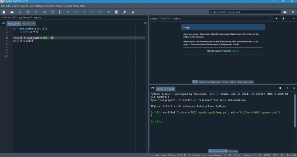Switch to the Variable Explorer tab
297x157 pixels.
pyautogui.click(x=210, y=82)
